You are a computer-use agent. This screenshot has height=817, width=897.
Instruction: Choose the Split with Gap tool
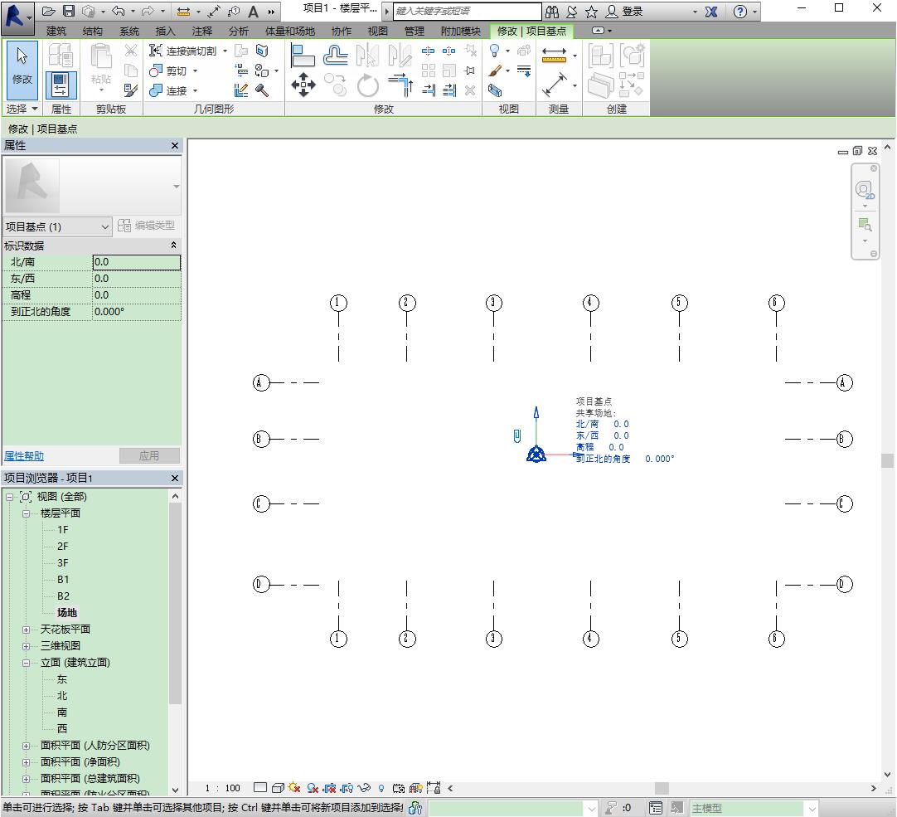pos(449,51)
